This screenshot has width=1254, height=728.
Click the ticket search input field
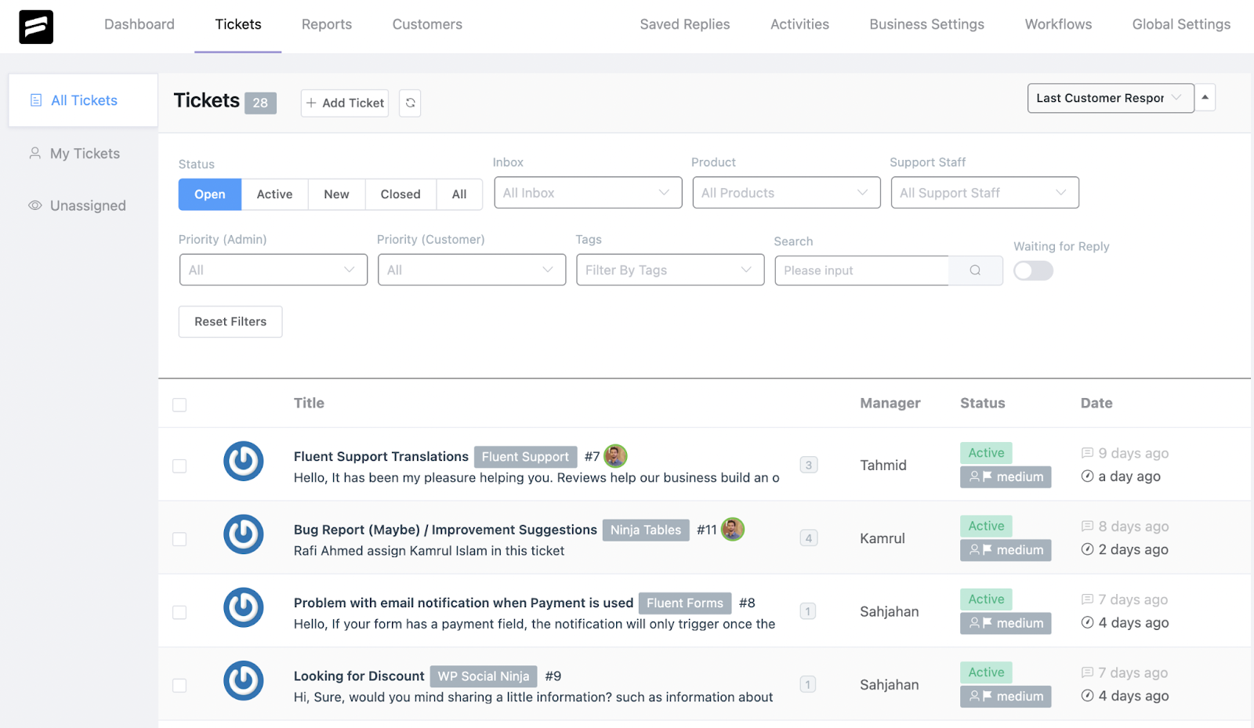861,270
